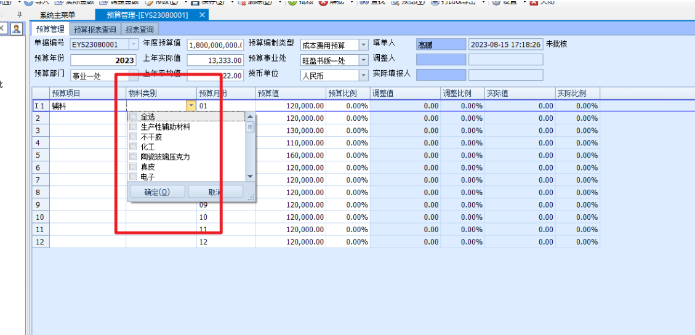The width and height of the screenshot is (695, 335).
Task: Select row header number 8
Action: (x=41, y=192)
